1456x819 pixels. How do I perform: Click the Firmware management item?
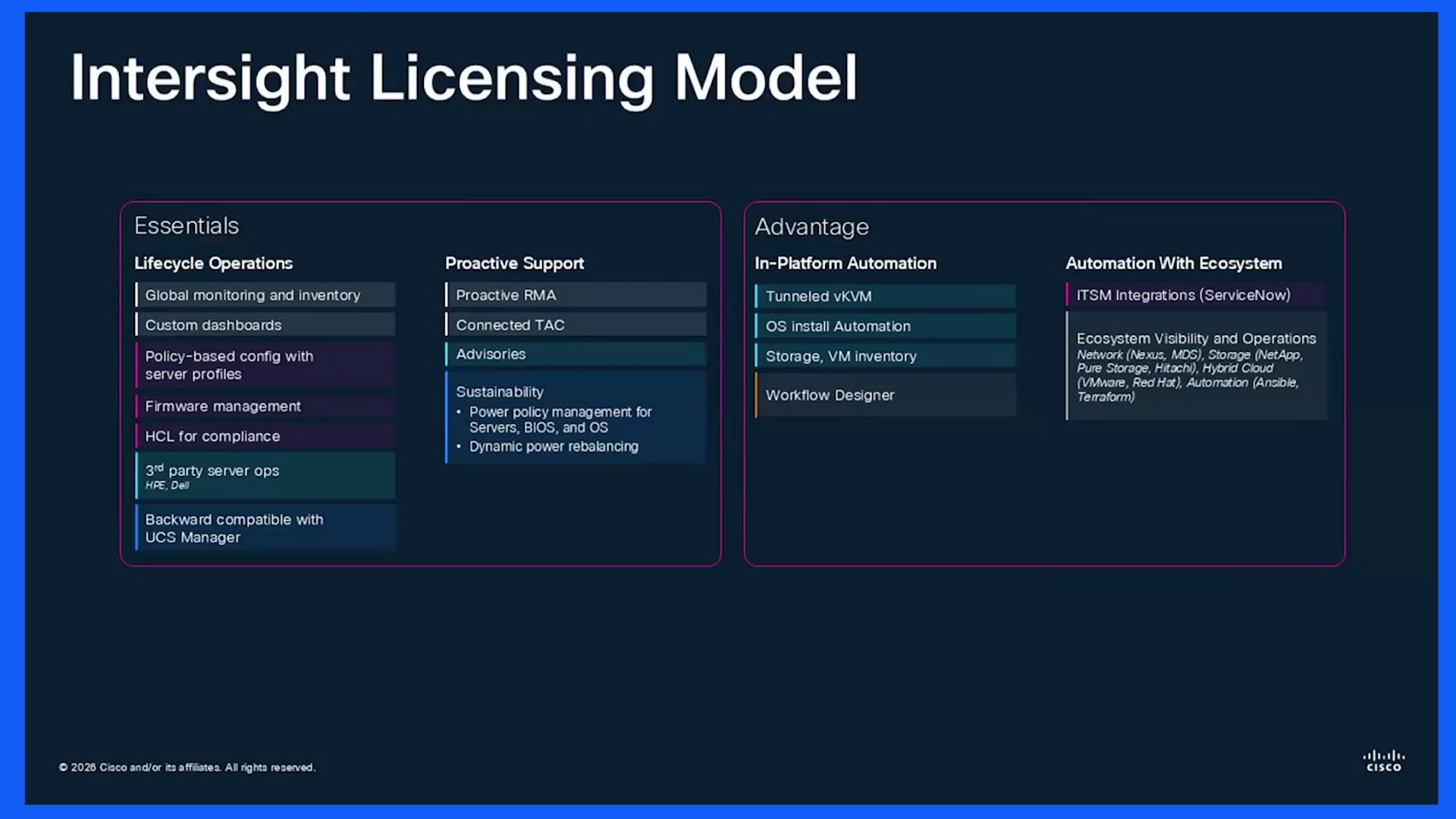click(x=265, y=406)
